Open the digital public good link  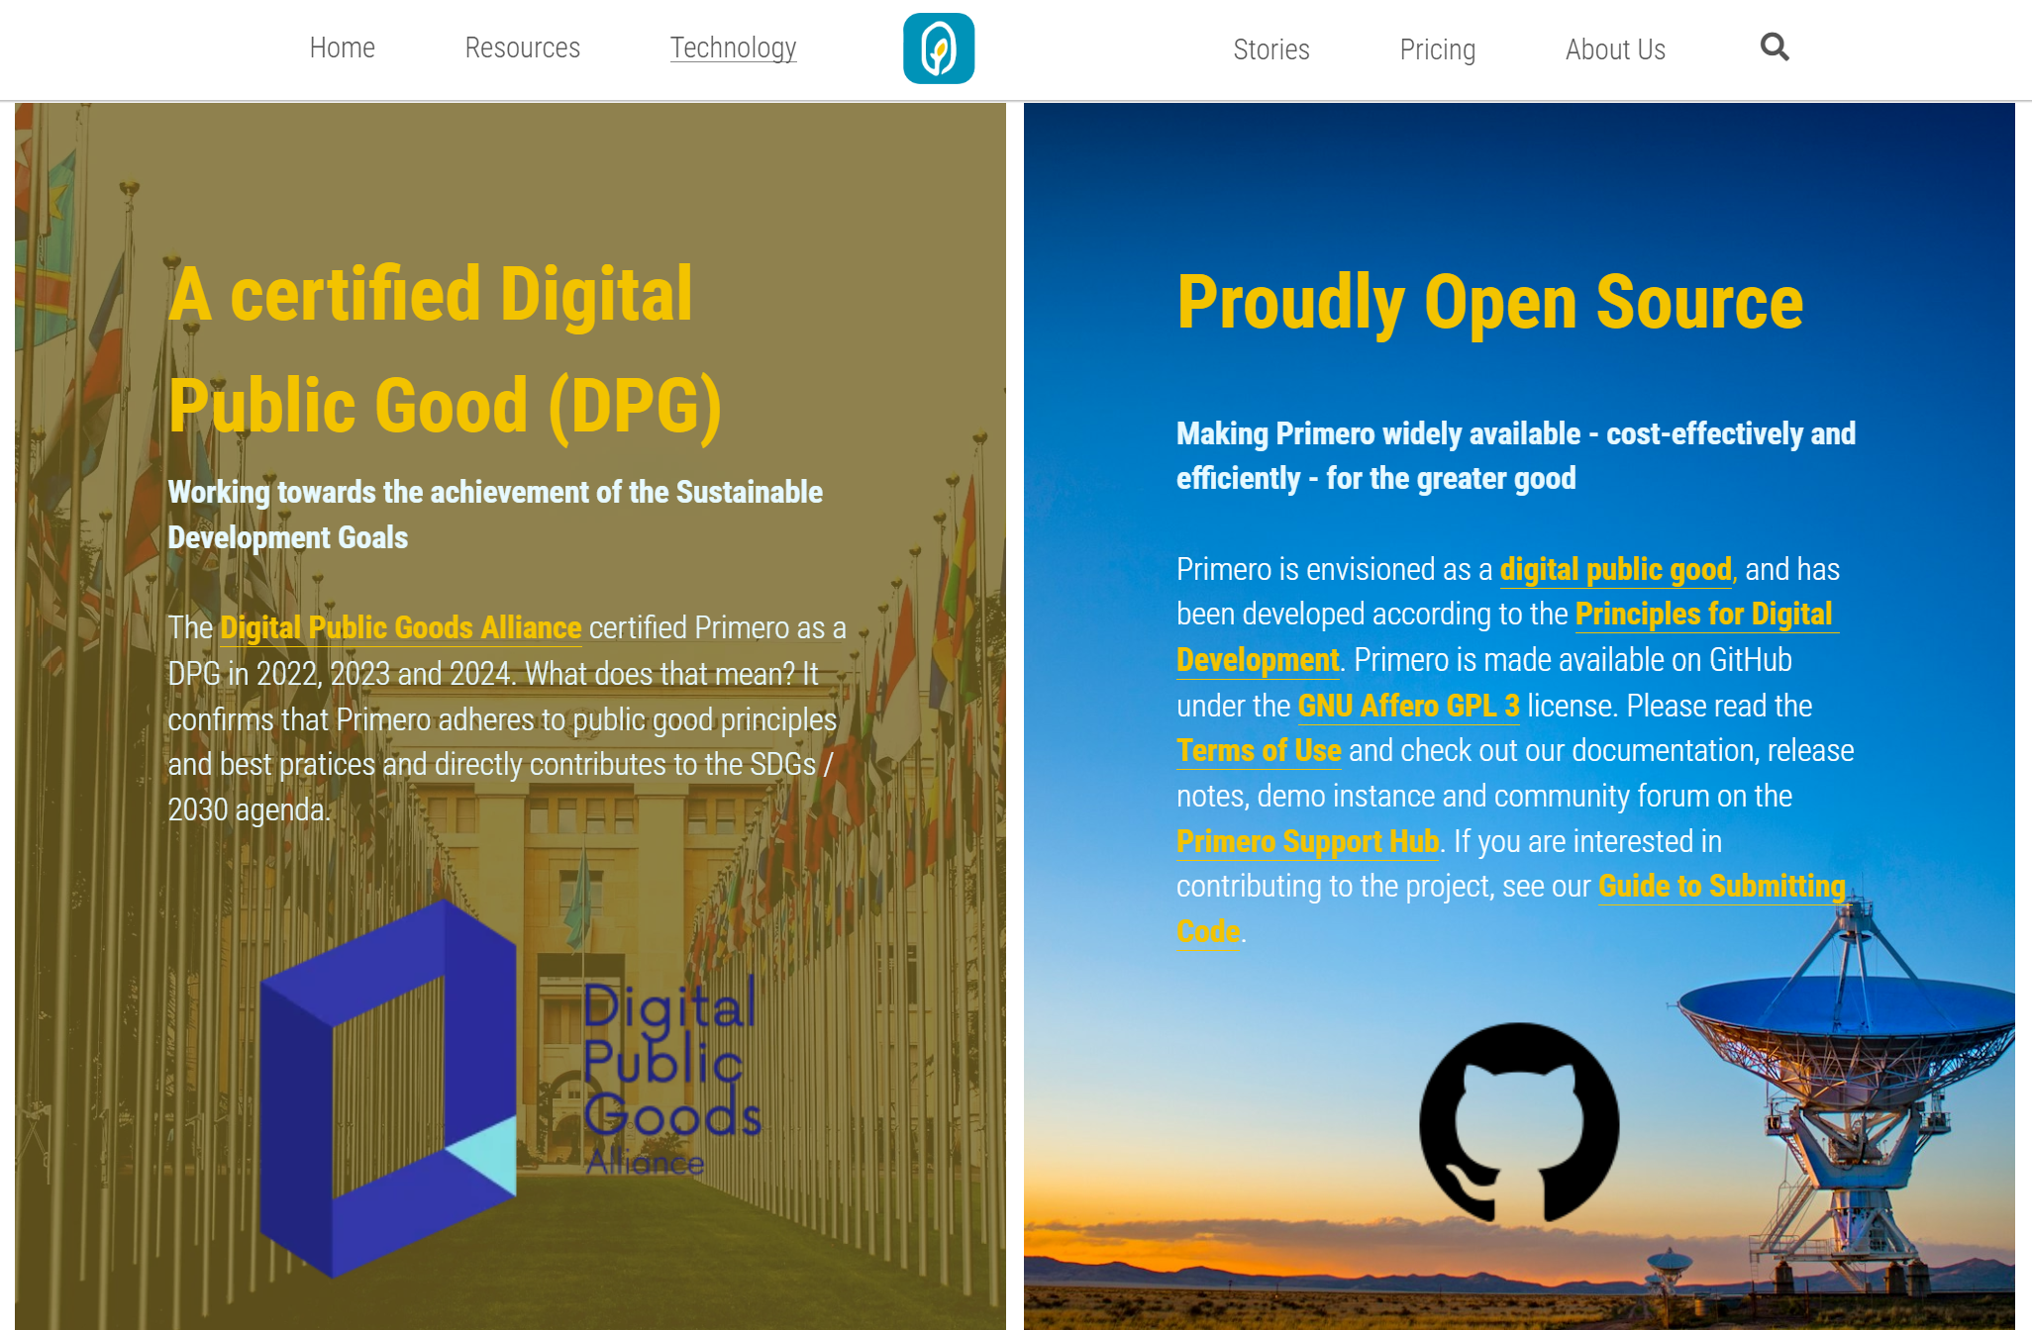pos(1615,569)
